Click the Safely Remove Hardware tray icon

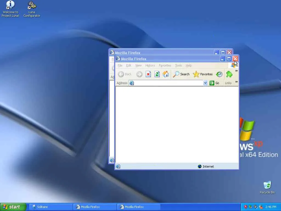point(251,207)
